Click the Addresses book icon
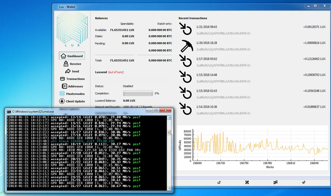 click(x=64, y=86)
